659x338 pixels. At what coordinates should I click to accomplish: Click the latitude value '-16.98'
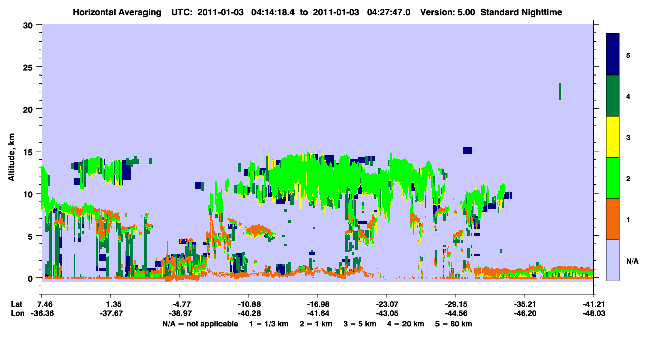[317, 304]
